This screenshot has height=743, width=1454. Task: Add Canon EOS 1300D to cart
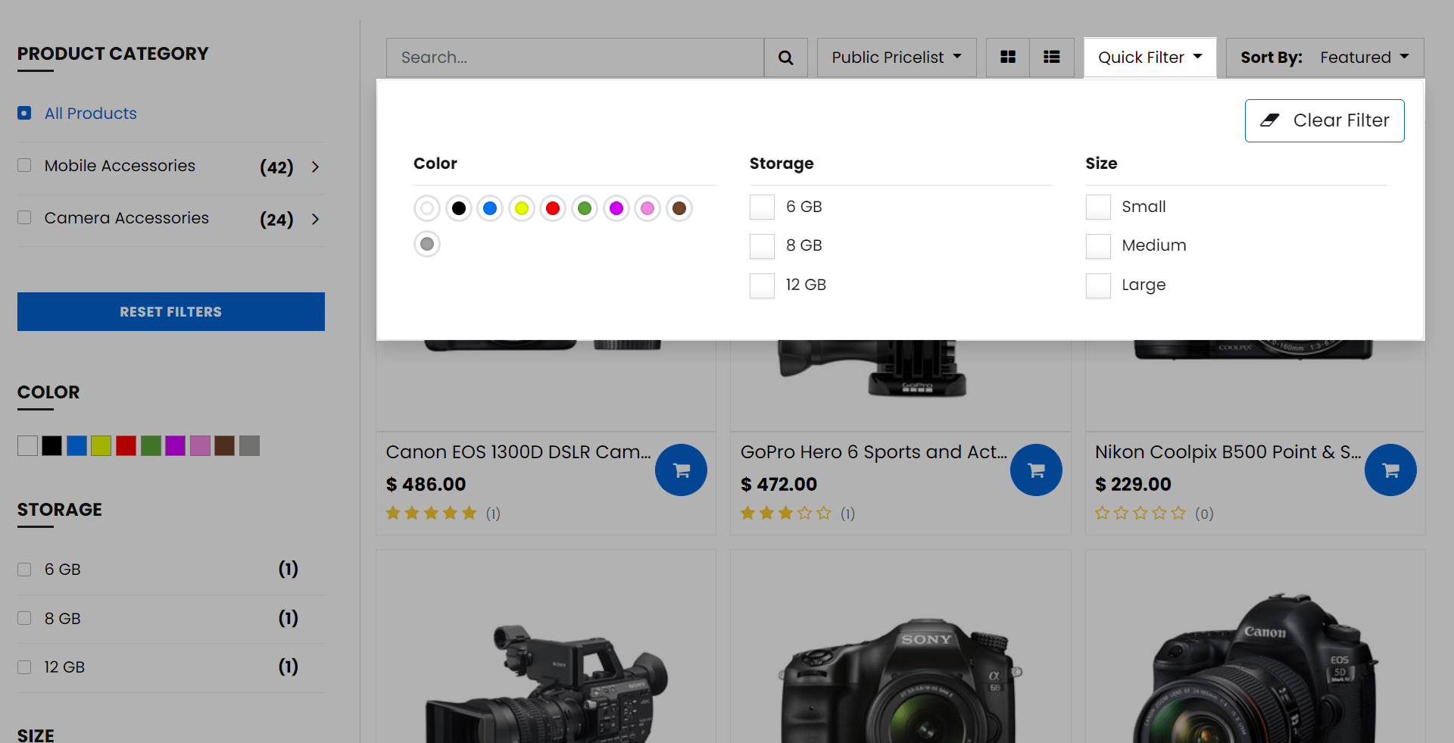point(682,470)
